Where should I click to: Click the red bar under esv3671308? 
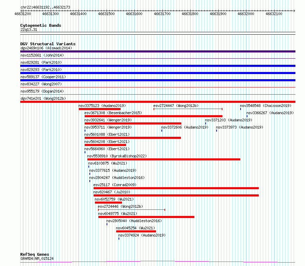tap(154, 116)
